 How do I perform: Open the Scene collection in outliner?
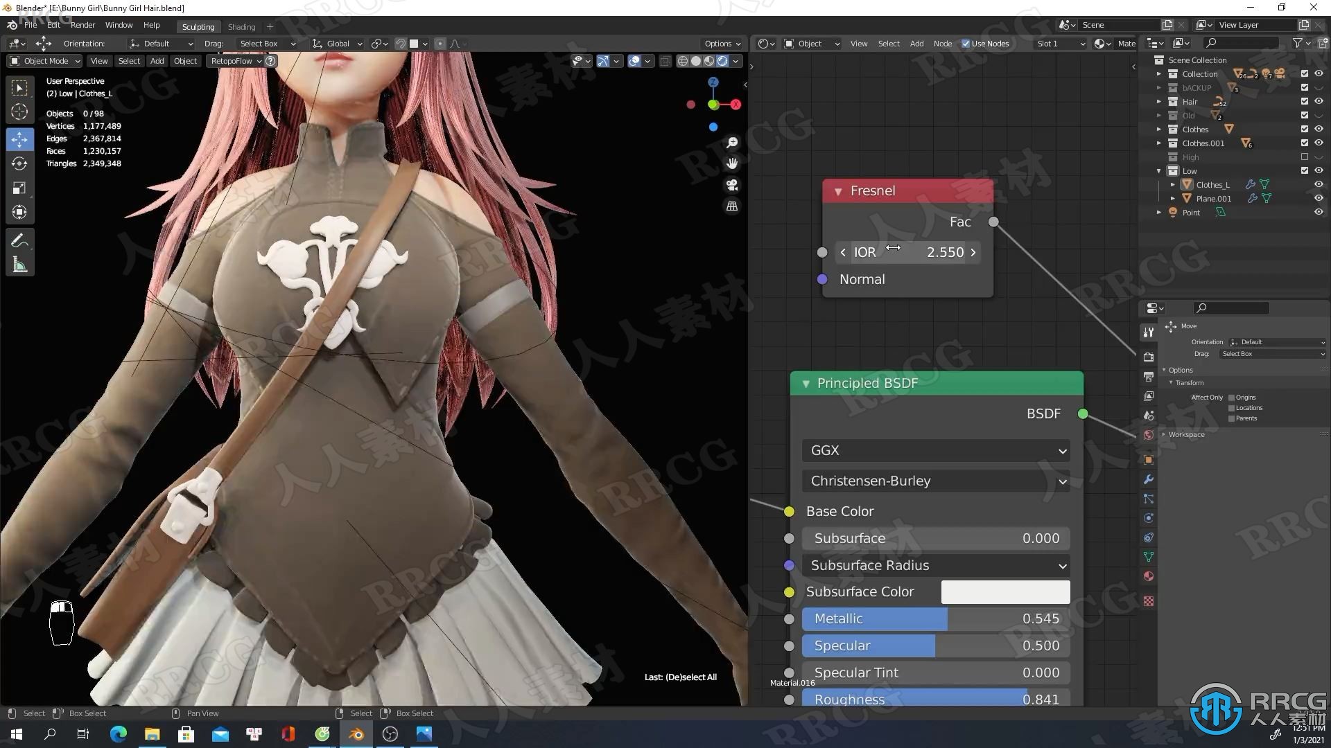point(1196,60)
